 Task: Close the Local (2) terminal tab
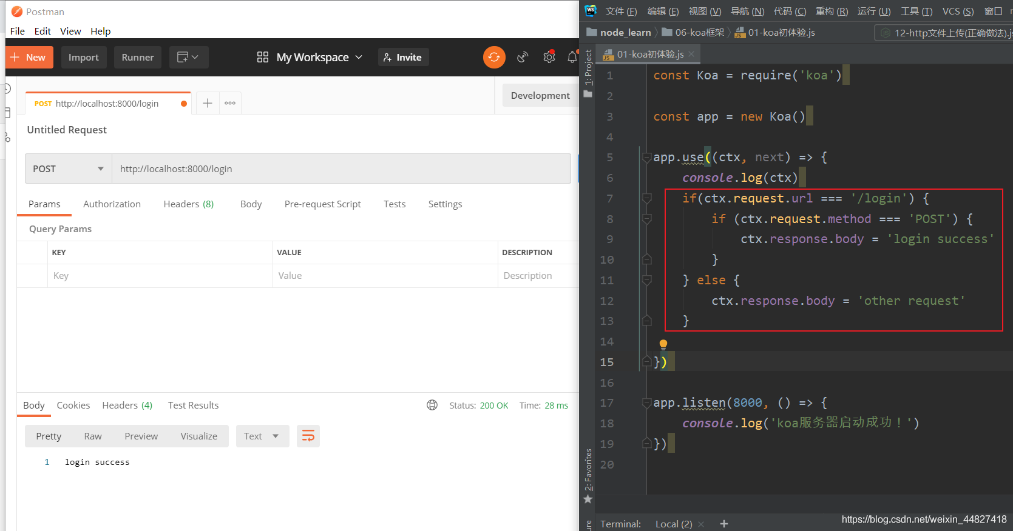[x=701, y=524]
